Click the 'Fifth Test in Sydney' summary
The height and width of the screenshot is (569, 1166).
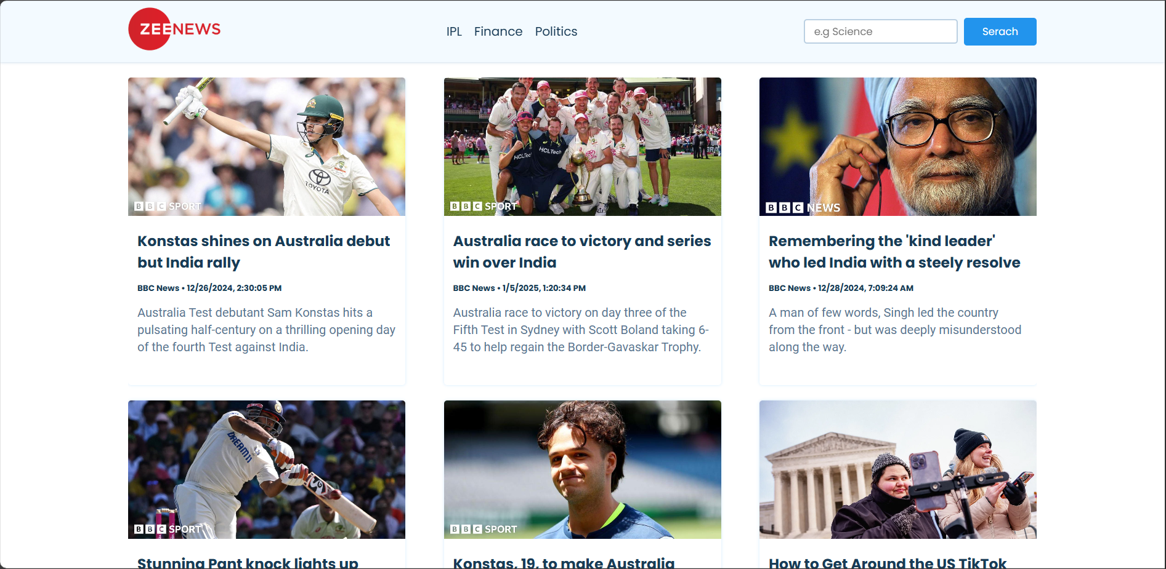(581, 330)
